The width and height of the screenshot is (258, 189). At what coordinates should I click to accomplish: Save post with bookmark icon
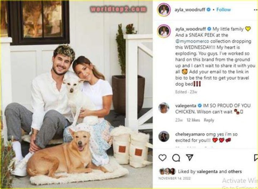(x=256, y=157)
